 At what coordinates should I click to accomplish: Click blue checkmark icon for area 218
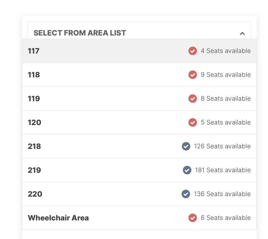[x=186, y=146]
